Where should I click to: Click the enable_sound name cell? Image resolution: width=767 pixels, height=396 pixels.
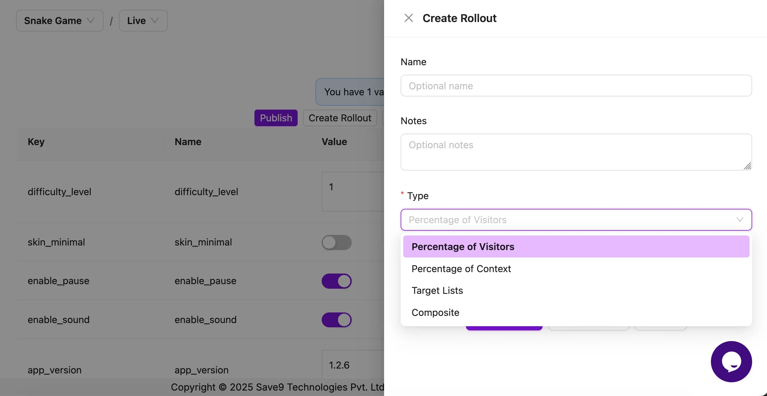tap(205, 320)
